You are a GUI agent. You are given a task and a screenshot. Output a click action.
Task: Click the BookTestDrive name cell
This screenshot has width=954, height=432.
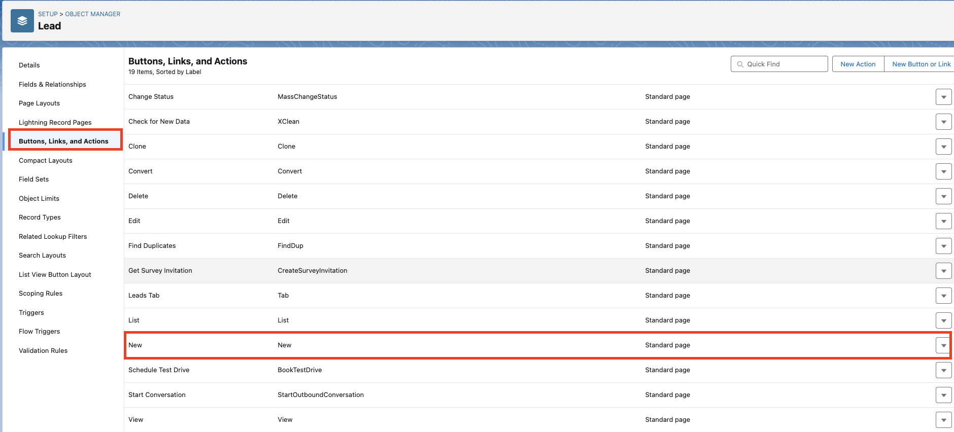tap(299, 370)
